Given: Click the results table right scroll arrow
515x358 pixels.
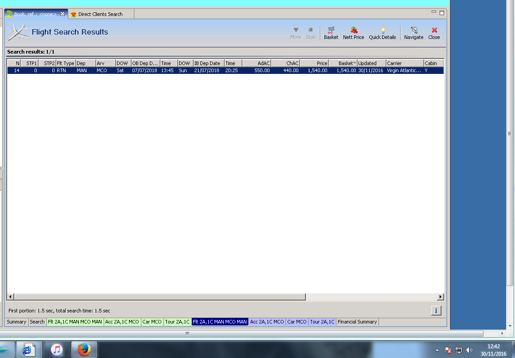Looking at the screenshot, I should click(441, 296).
